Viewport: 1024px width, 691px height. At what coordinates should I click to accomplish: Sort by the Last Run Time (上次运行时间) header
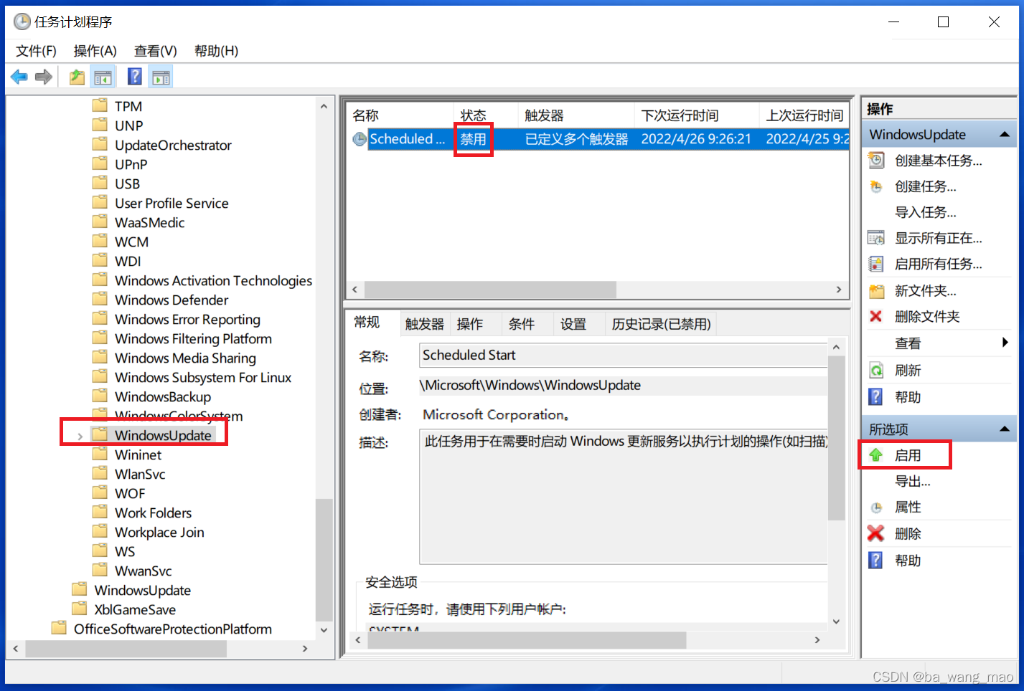804,115
